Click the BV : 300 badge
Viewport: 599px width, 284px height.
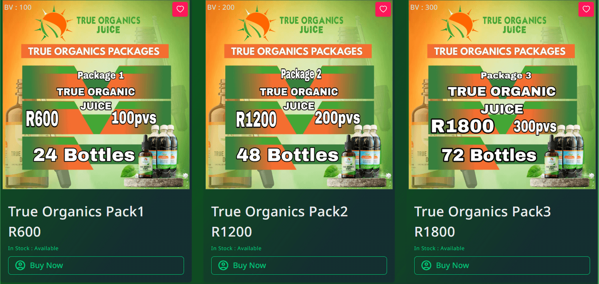pos(424,7)
